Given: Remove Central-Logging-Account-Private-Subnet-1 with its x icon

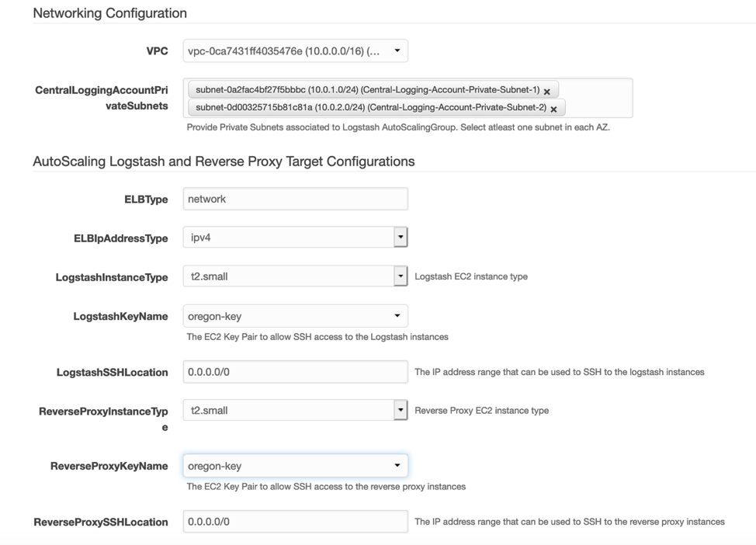Looking at the screenshot, I should [548, 90].
